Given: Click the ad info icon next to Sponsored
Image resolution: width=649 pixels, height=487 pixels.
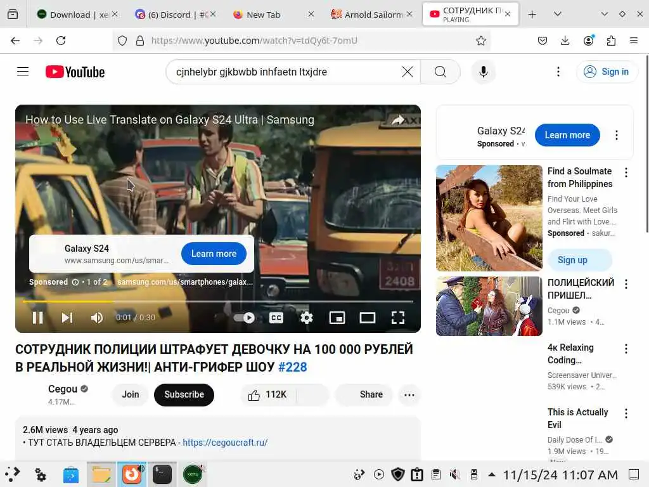Looking at the screenshot, I should point(75,282).
